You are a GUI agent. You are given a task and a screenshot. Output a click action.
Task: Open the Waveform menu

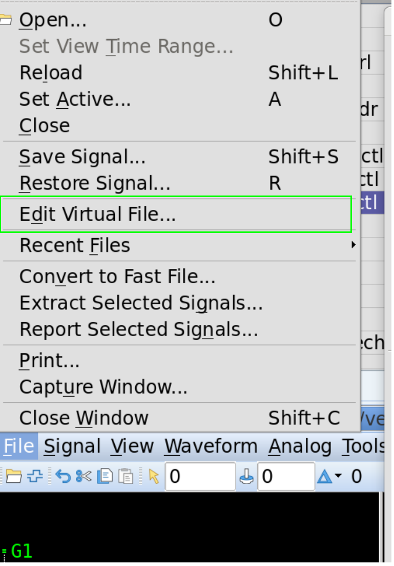(211, 446)
